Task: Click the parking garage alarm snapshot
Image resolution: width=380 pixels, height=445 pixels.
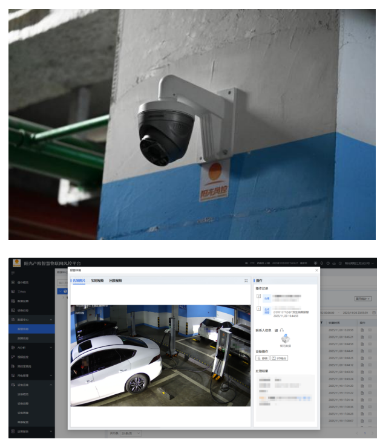Action: point(160,355)
